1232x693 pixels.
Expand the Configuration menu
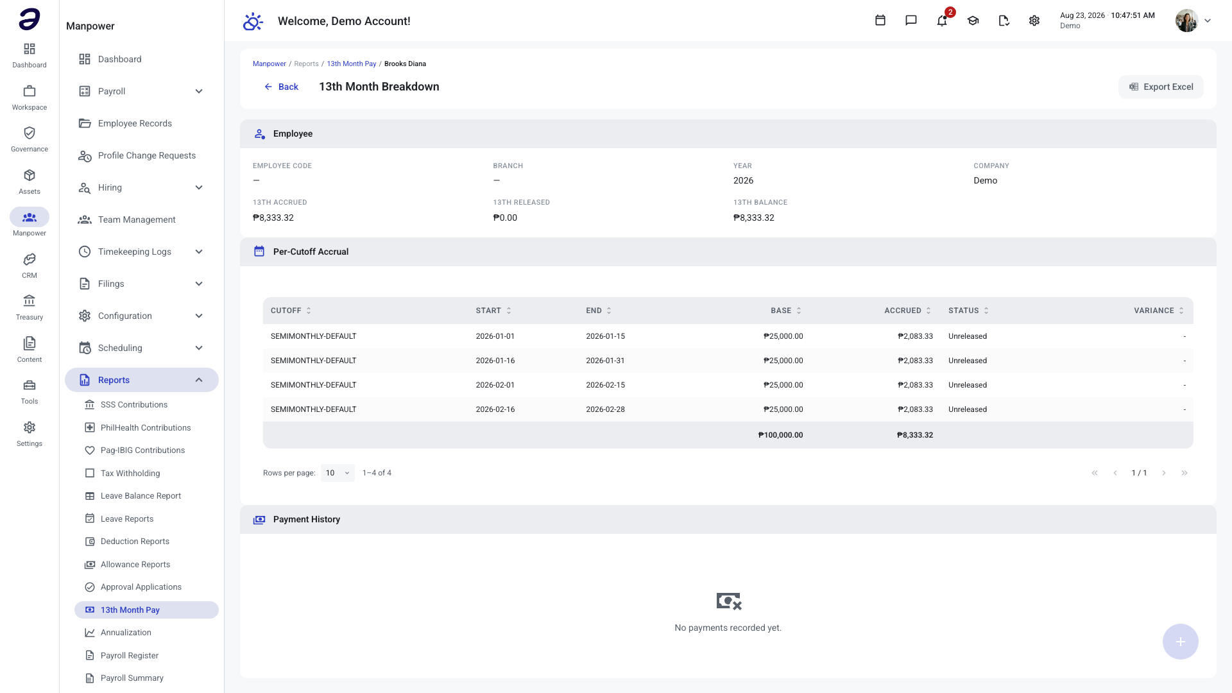(142, 316)
